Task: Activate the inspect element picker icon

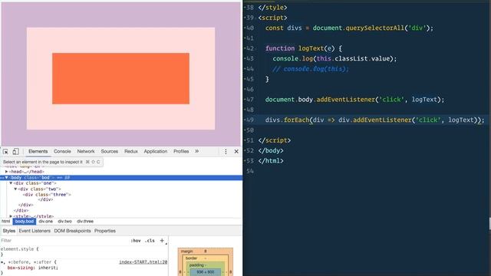Action: pyautogui.click(x=5, y=152)
